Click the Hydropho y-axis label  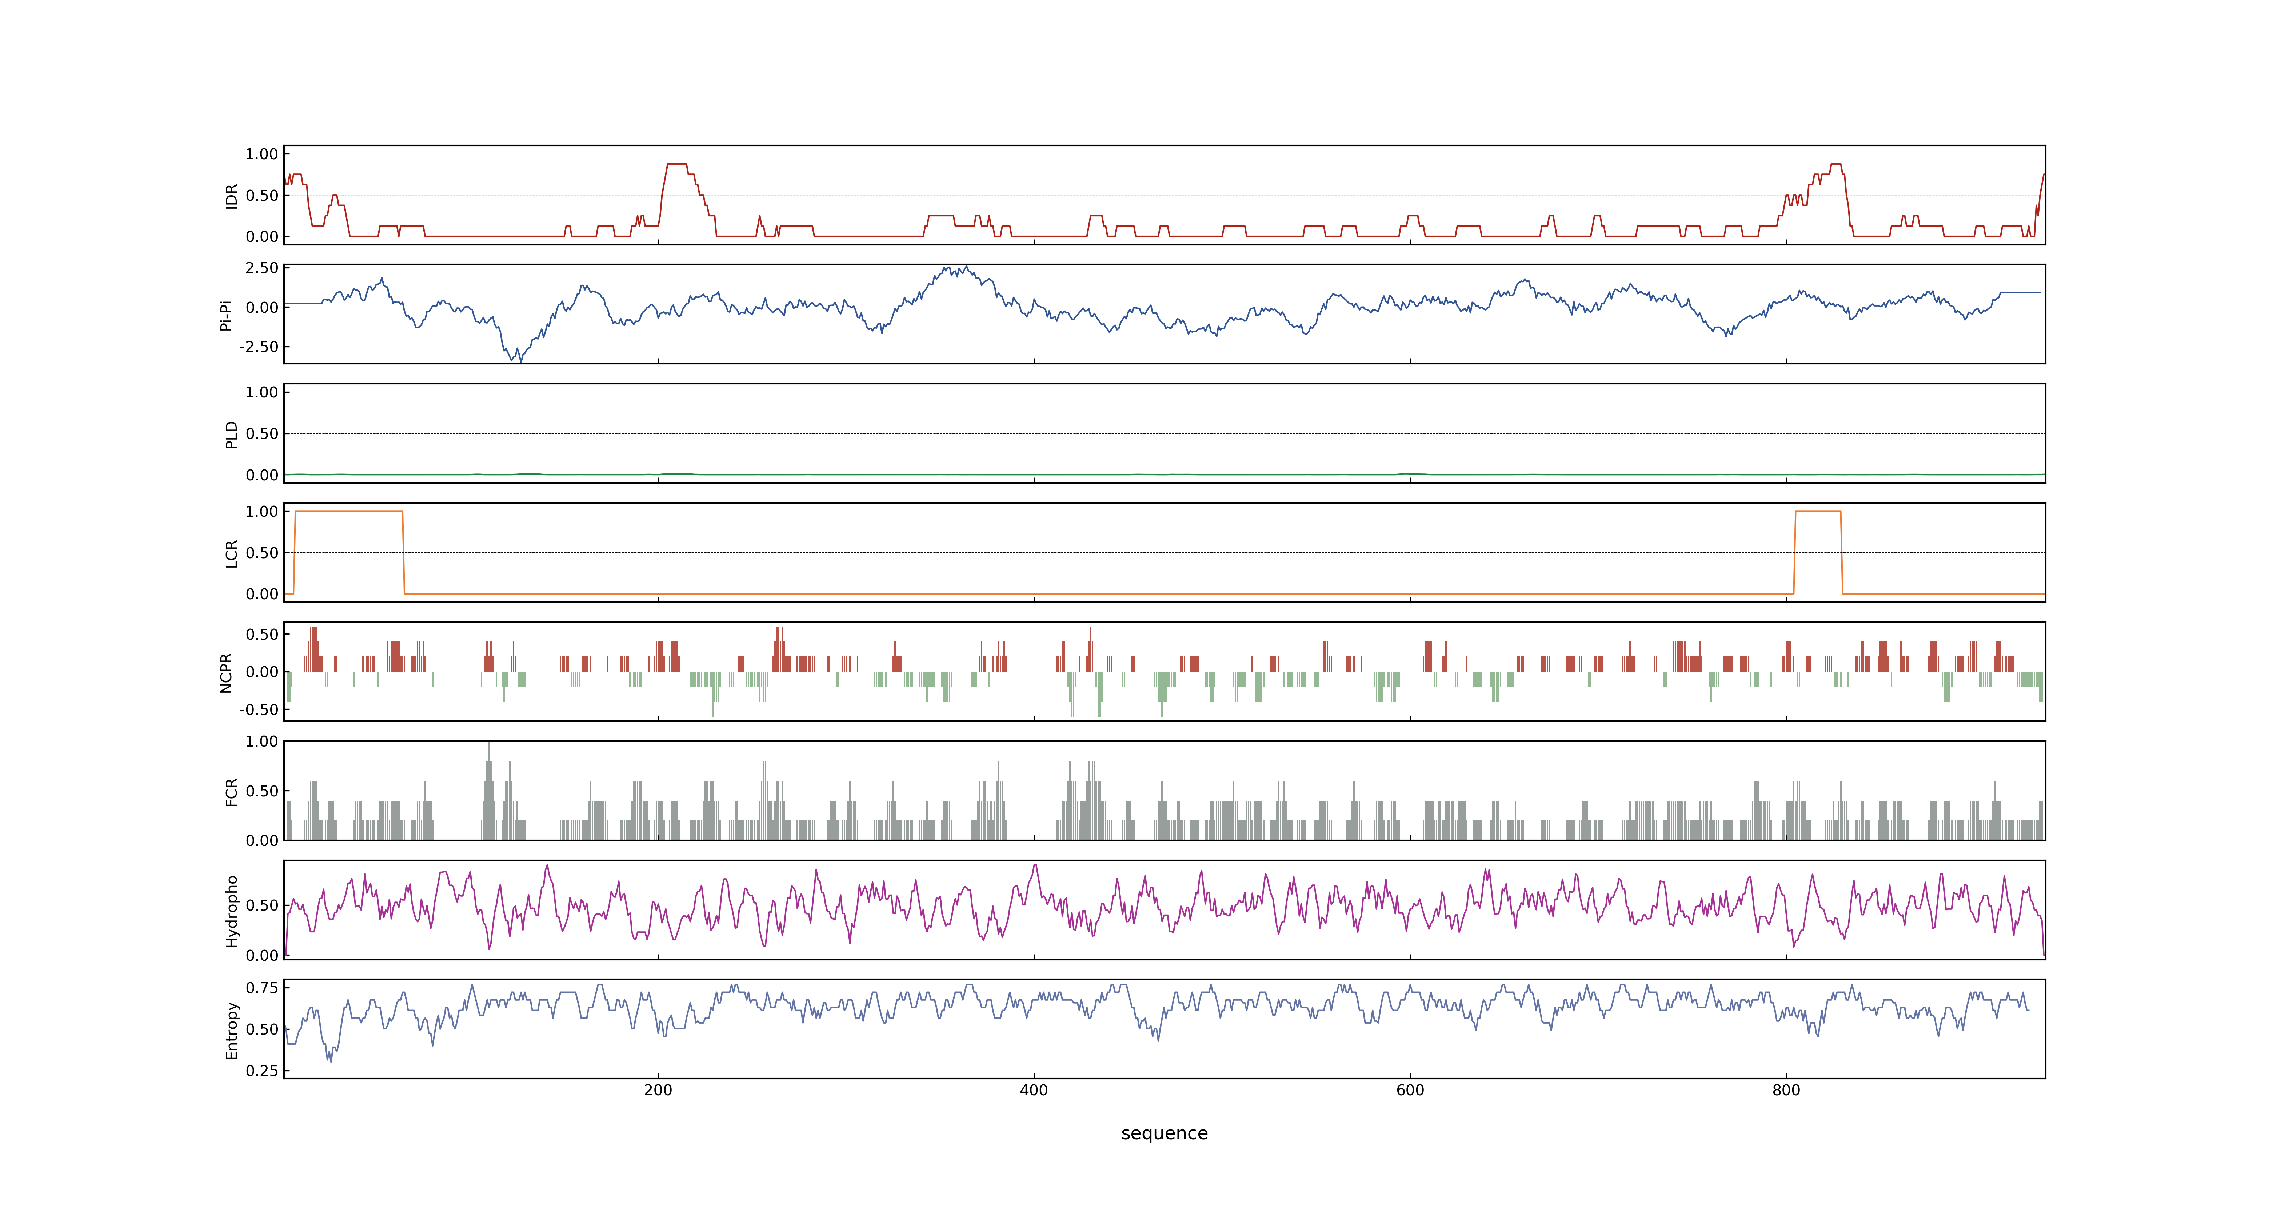point(231,911)
